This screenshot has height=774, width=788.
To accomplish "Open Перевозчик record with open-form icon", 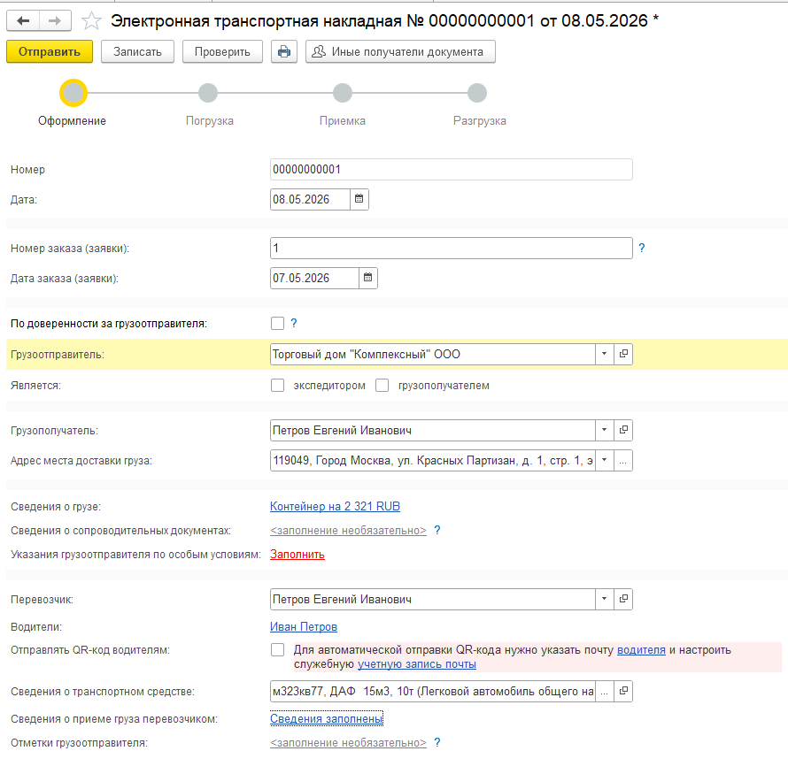I will pyautogui.click(x=623, y=600).
